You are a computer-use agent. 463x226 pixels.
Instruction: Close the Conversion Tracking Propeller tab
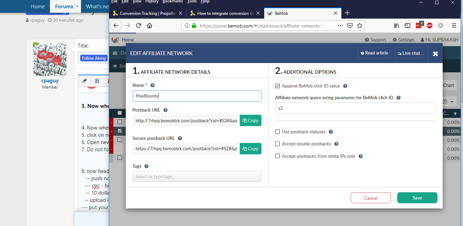tap(181, 13)
